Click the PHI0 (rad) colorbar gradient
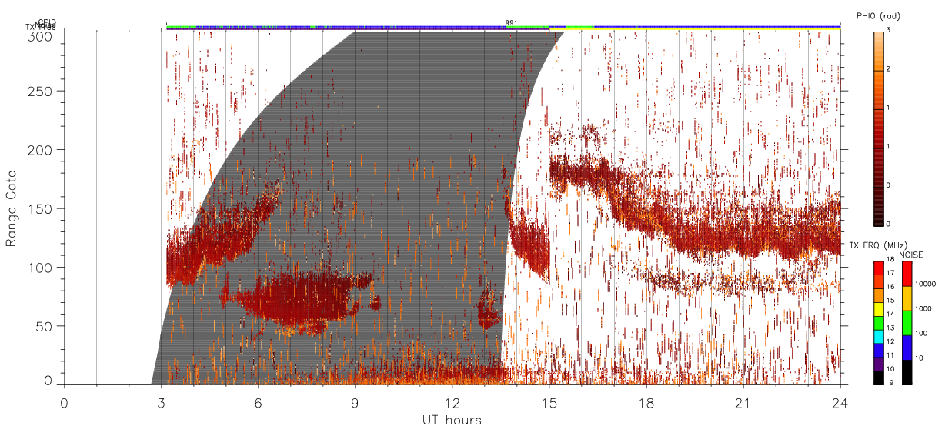The image size is (945, 436). tap(879, 128)
